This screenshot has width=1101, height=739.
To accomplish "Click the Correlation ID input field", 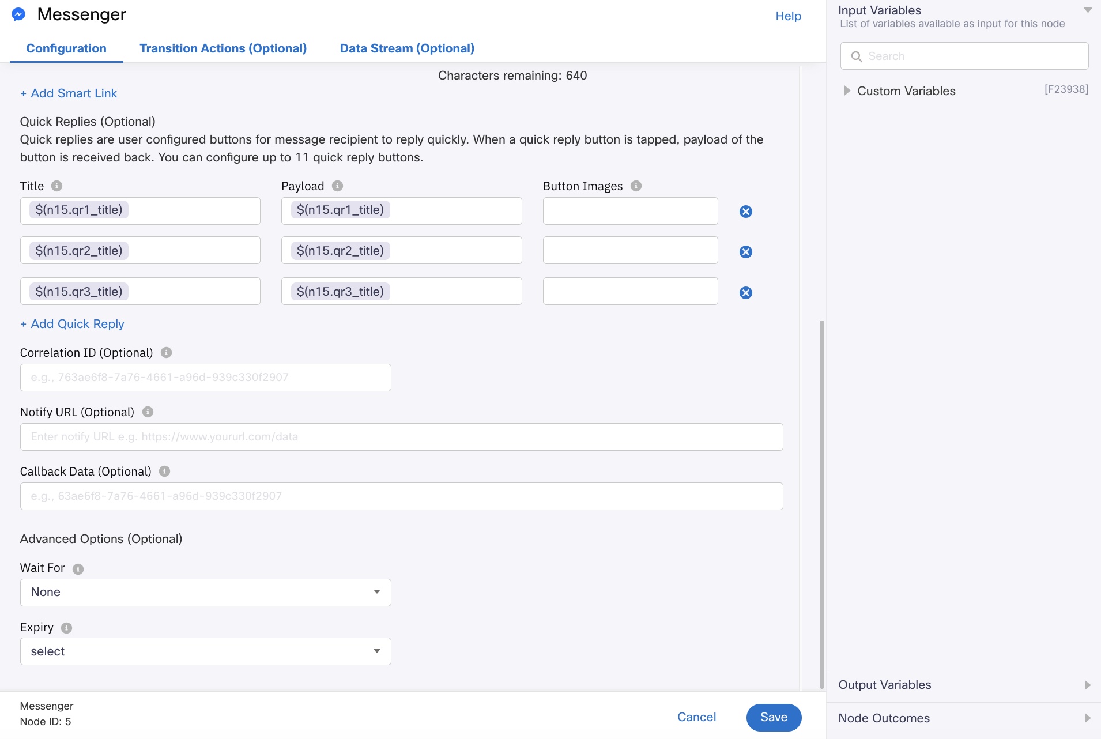I will [x=205, y=378].
